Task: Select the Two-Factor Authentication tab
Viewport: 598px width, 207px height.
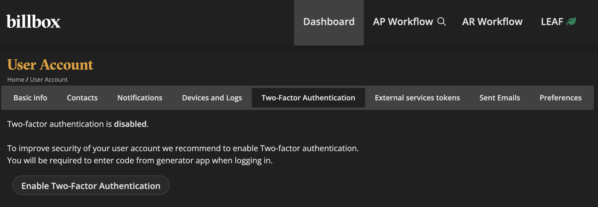Action: click(x=308, y=98)
